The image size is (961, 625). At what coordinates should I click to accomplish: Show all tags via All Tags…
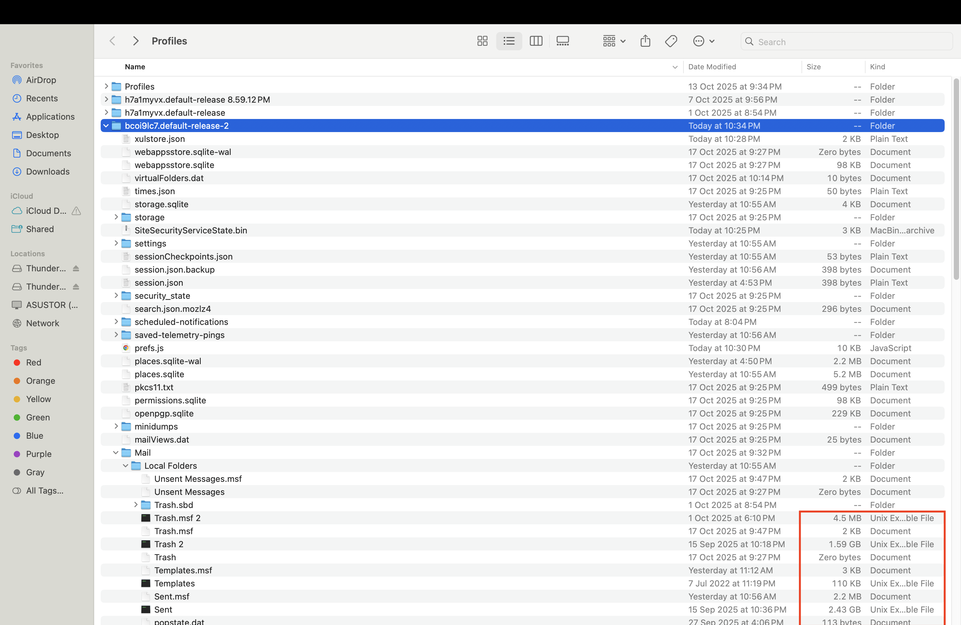(44, 491)
